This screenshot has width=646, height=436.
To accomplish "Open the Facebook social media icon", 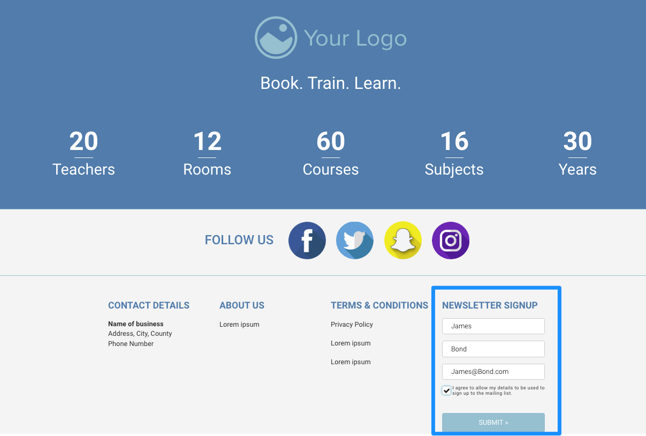I will click(307, 240).
